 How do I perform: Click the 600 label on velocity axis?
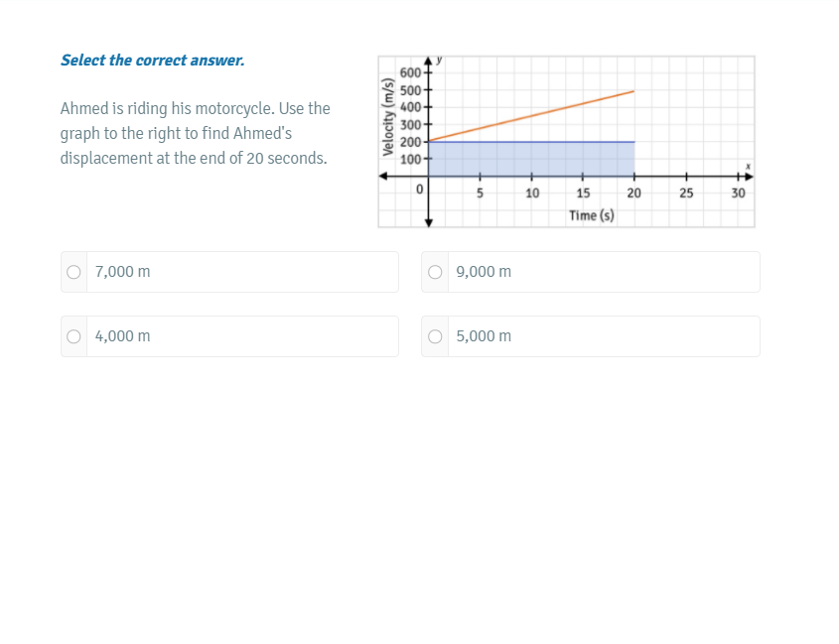tap(410, 73)
